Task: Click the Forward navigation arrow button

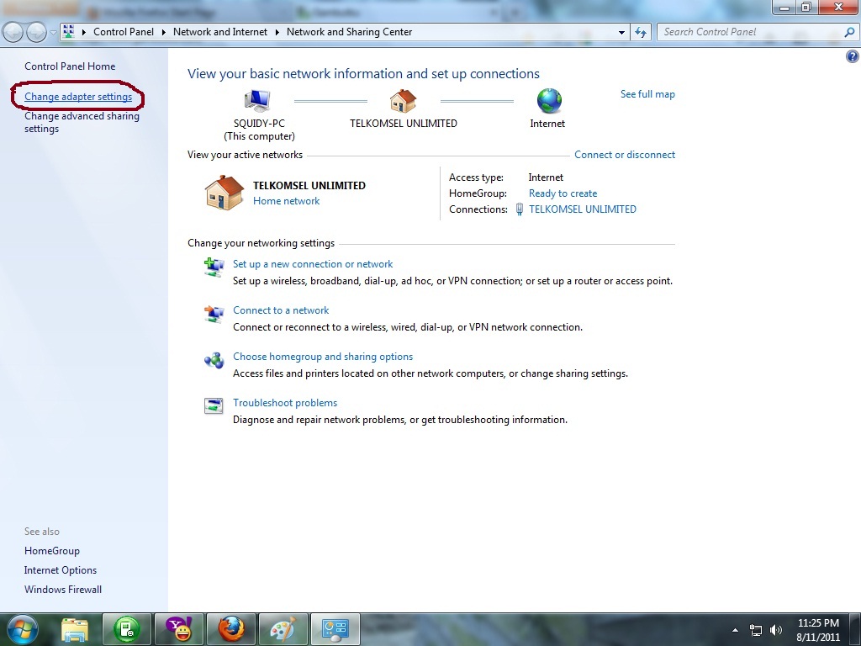Action: [36, 33]
